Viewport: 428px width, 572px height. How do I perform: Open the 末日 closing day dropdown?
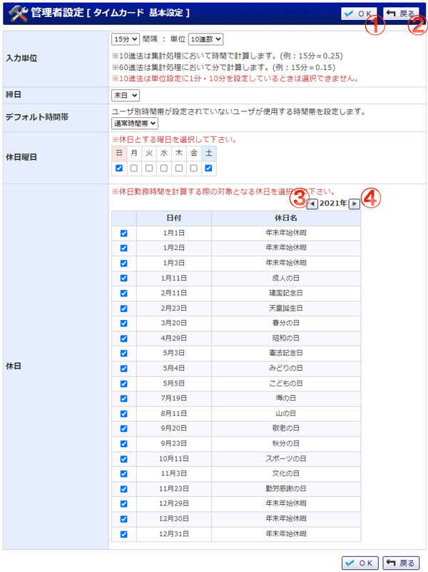126,95
